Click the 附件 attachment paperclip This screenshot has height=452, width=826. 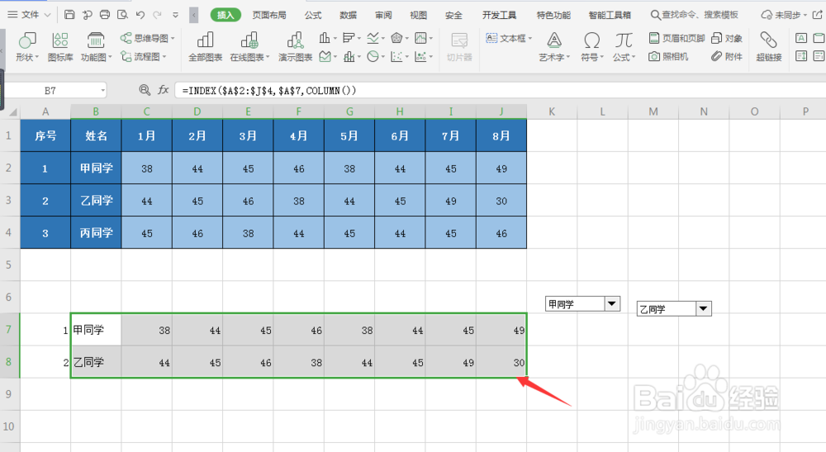click(x=727, y=56)
